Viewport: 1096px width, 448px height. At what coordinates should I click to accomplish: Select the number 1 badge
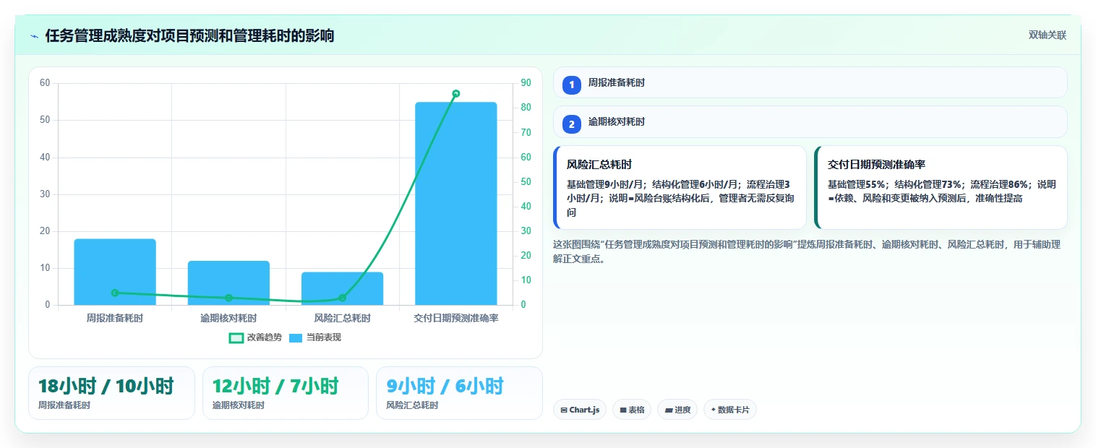572,85
